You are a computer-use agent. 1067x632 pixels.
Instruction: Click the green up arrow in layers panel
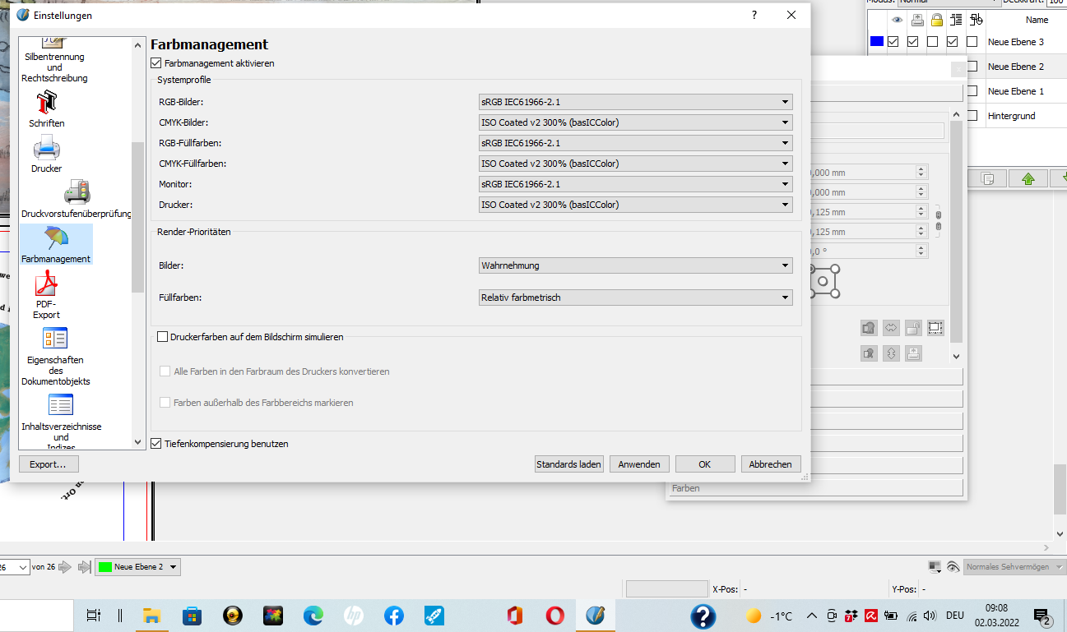(1028, 178)
